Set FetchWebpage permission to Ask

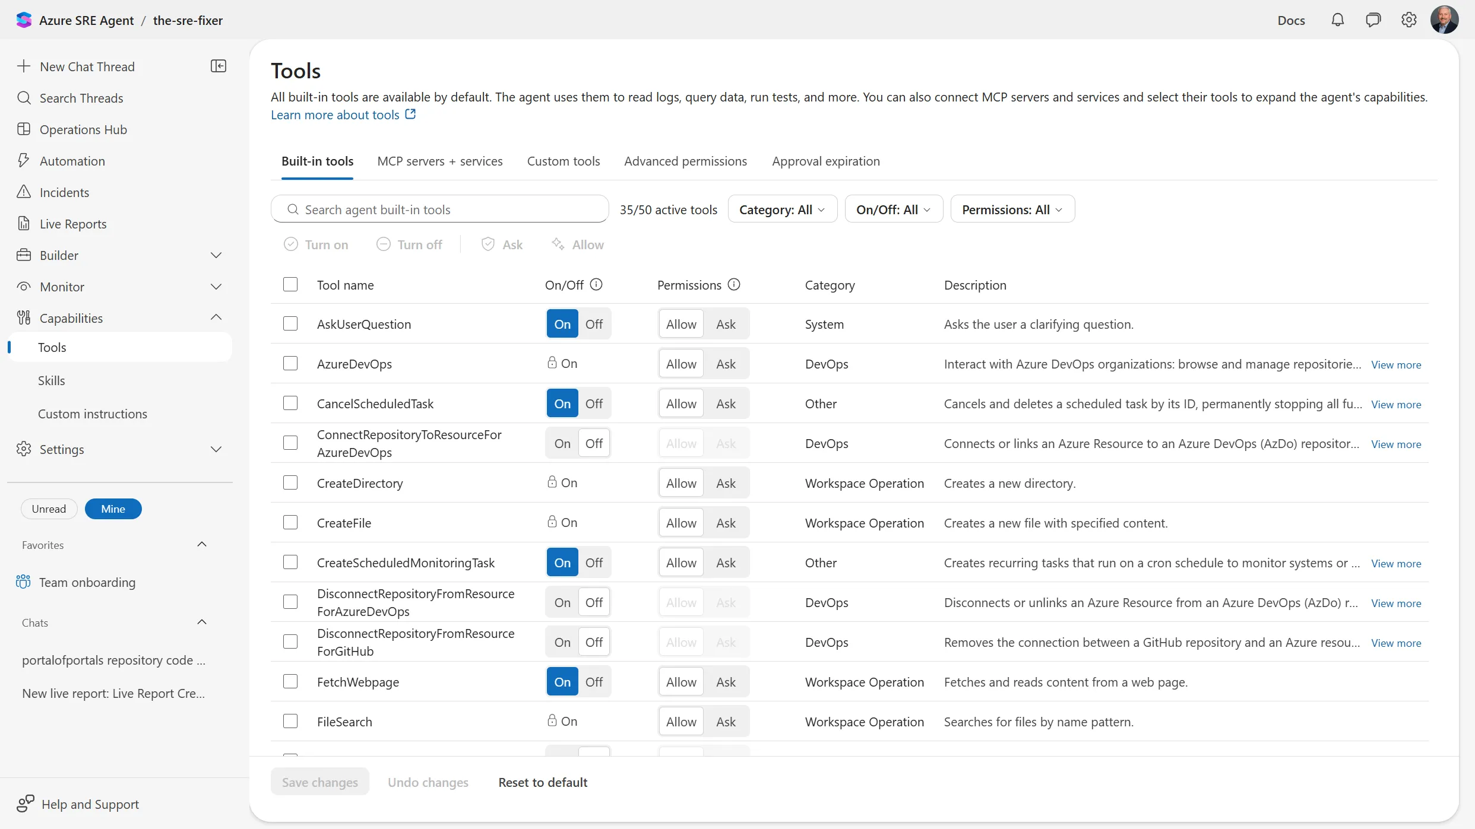[726, 682]
